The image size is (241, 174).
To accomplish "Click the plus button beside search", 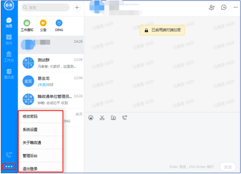I will point(77,7).
